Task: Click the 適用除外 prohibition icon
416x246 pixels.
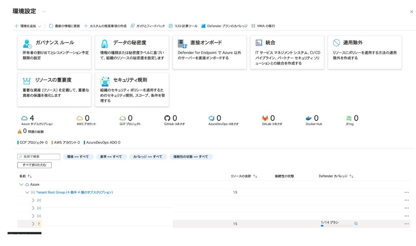Action: pos(336,43)
